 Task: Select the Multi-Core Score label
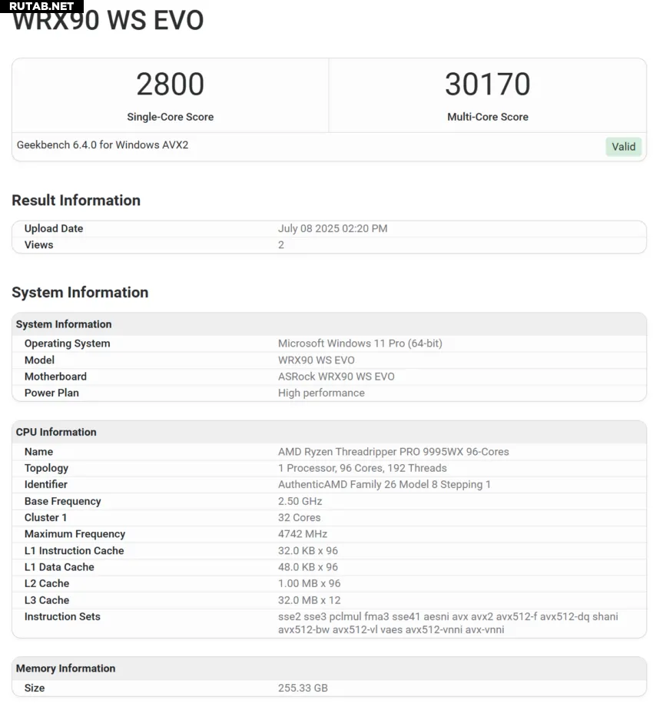tap(487, 117)
